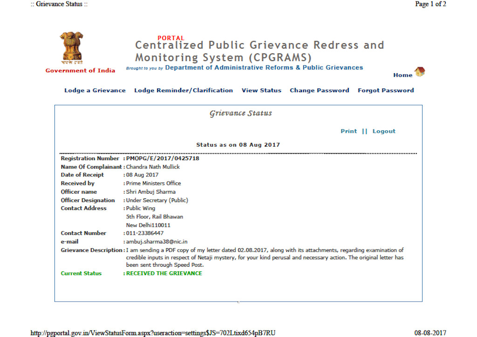This screenshot has height=337, width=477.
Task: Open Lodge Reminder/Clarification menu
Action: click(x=184, y=90)
